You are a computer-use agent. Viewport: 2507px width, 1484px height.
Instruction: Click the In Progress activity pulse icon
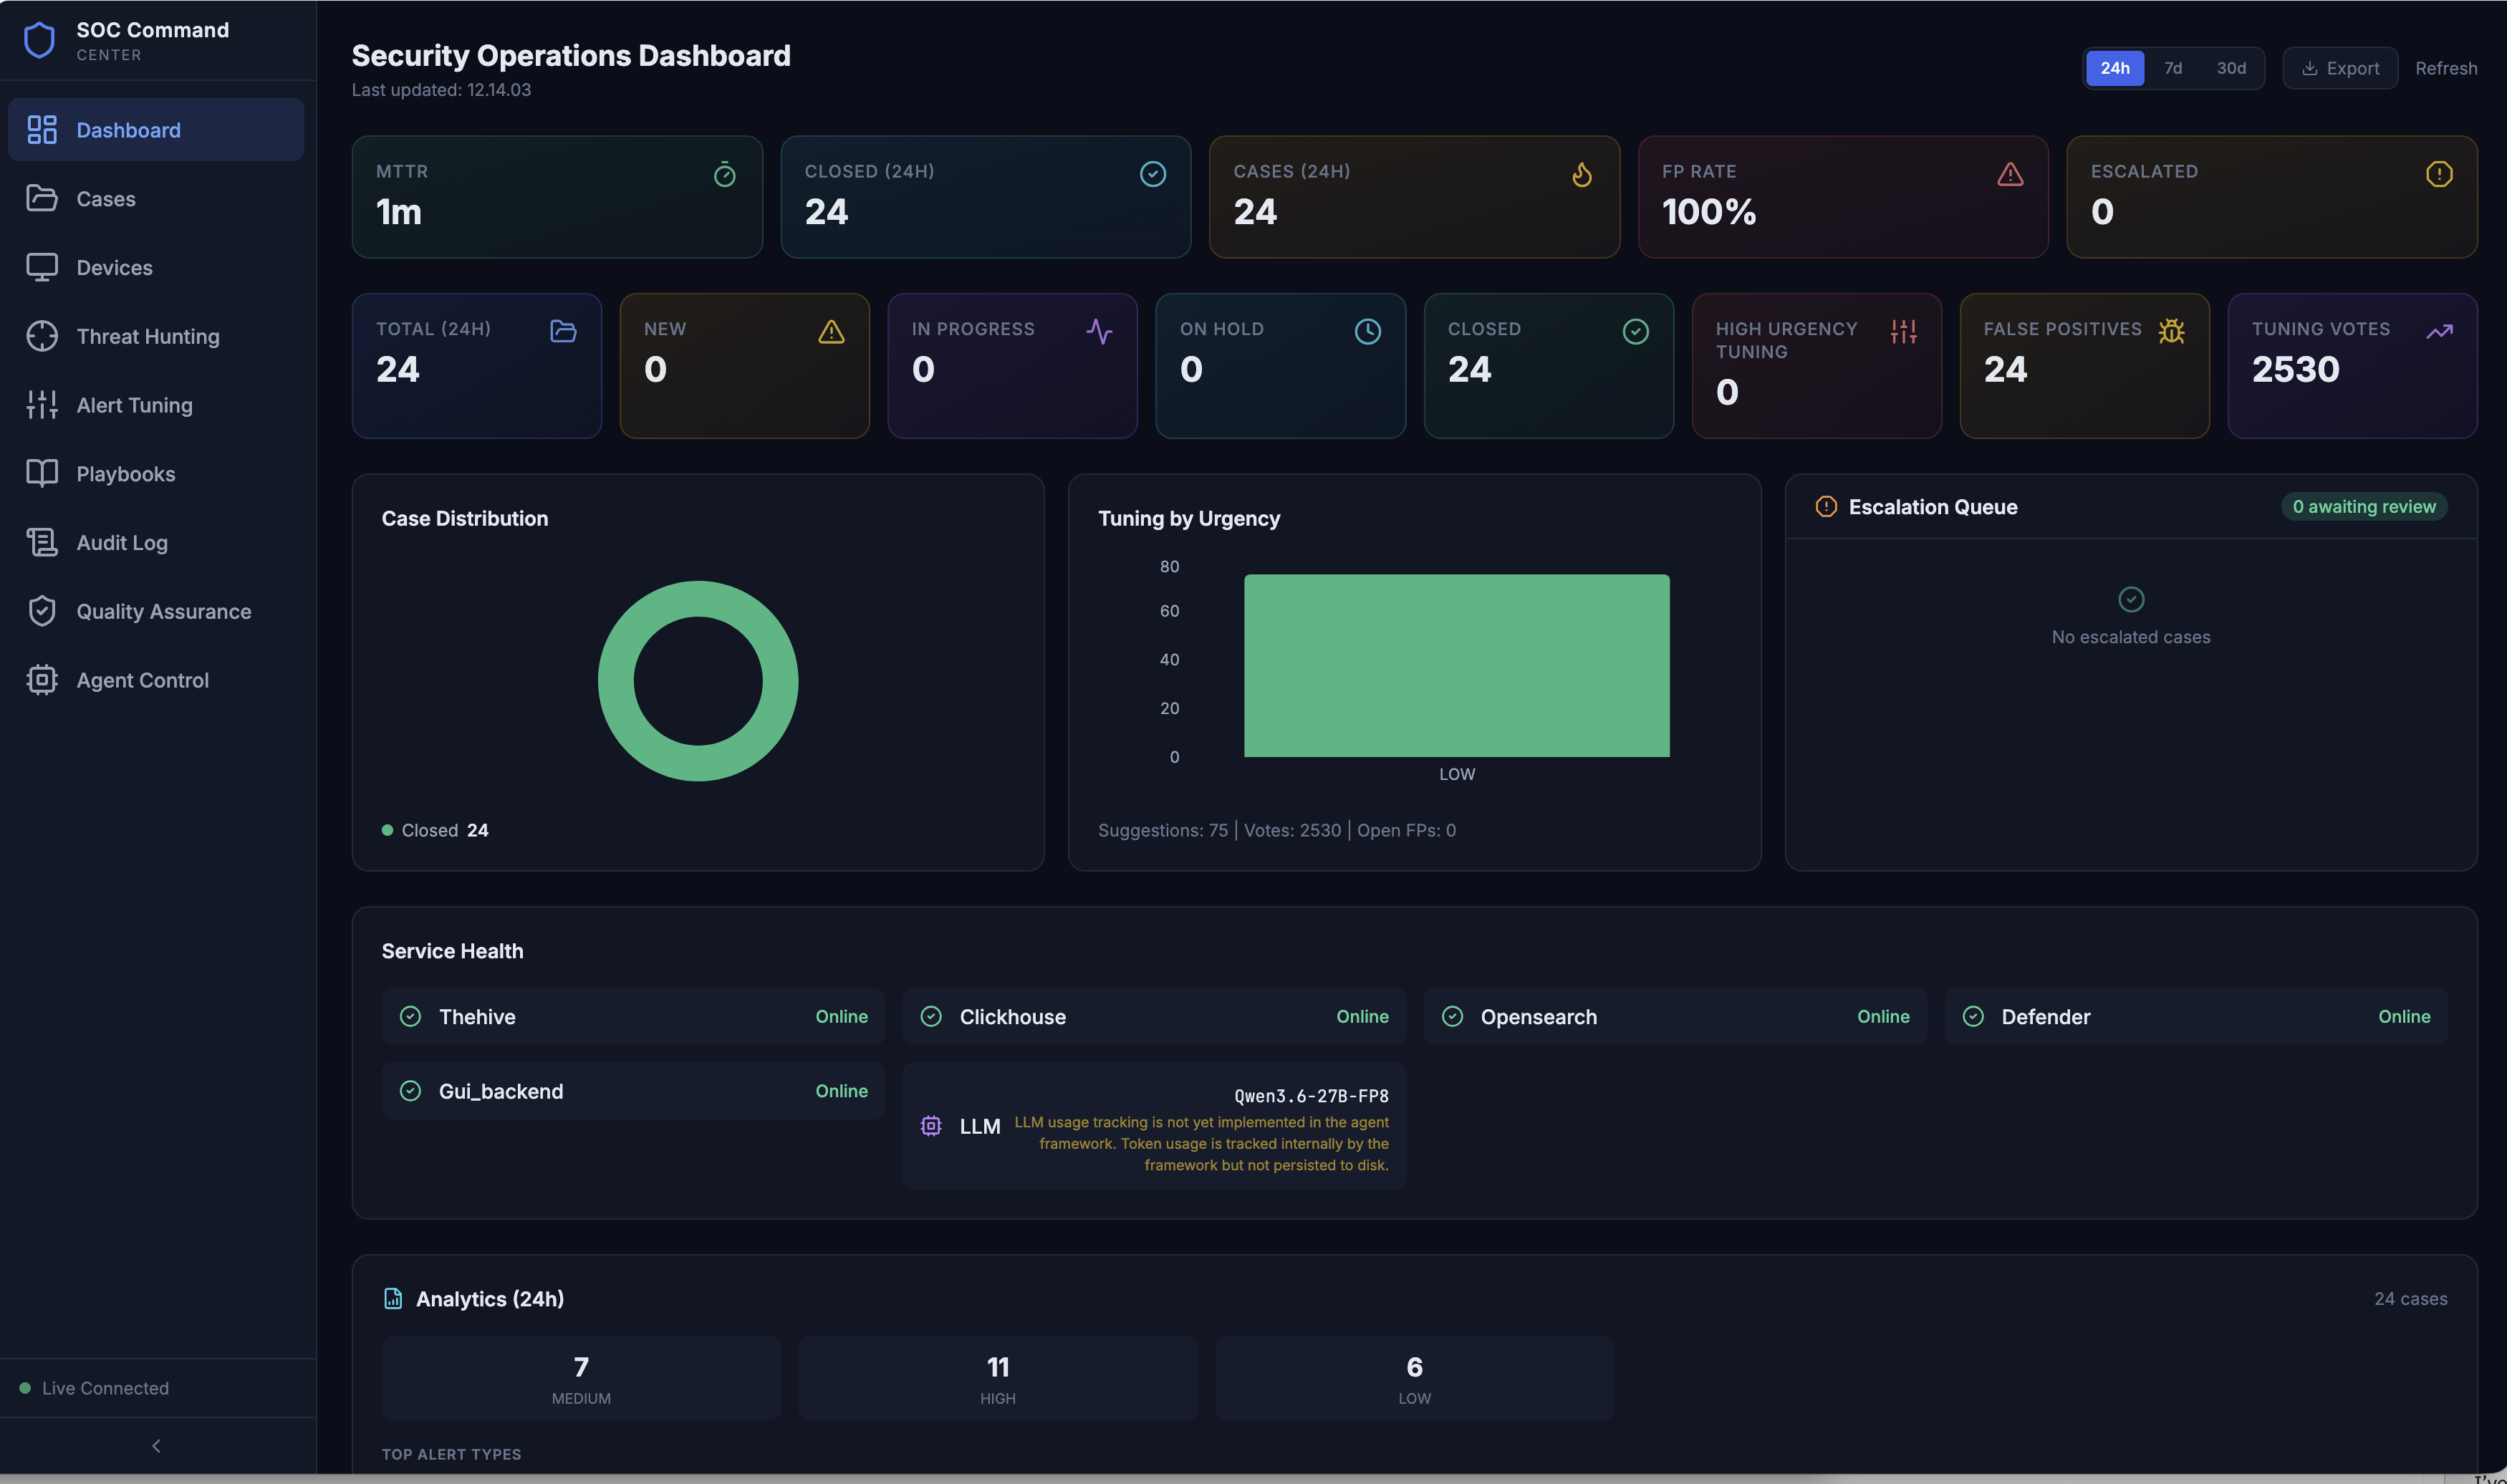point(1099,331)
